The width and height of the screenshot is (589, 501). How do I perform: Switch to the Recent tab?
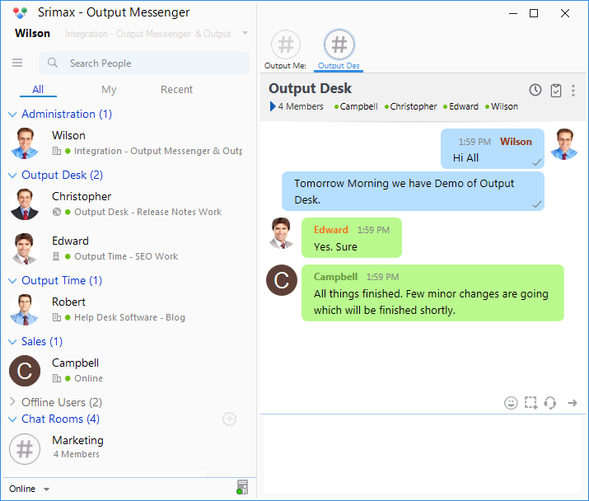(176, 90)
